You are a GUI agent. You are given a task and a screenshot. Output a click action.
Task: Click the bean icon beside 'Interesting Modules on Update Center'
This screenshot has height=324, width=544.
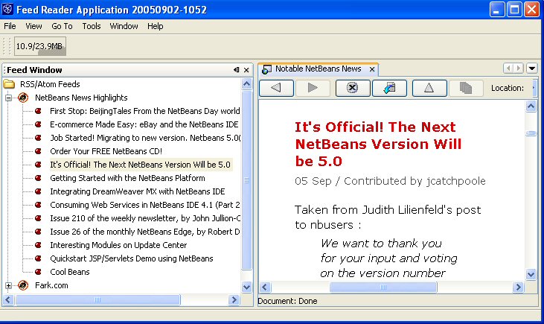(x=38, y=245)
